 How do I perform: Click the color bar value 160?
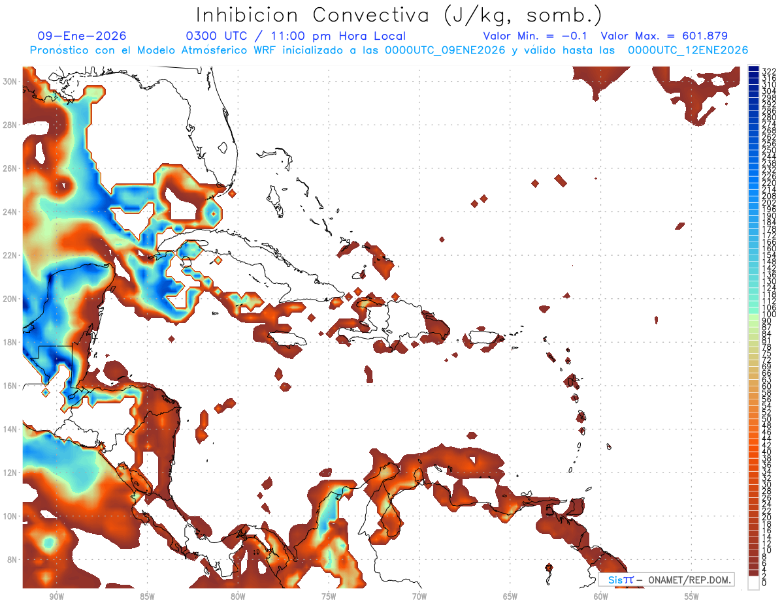point(768,249)
